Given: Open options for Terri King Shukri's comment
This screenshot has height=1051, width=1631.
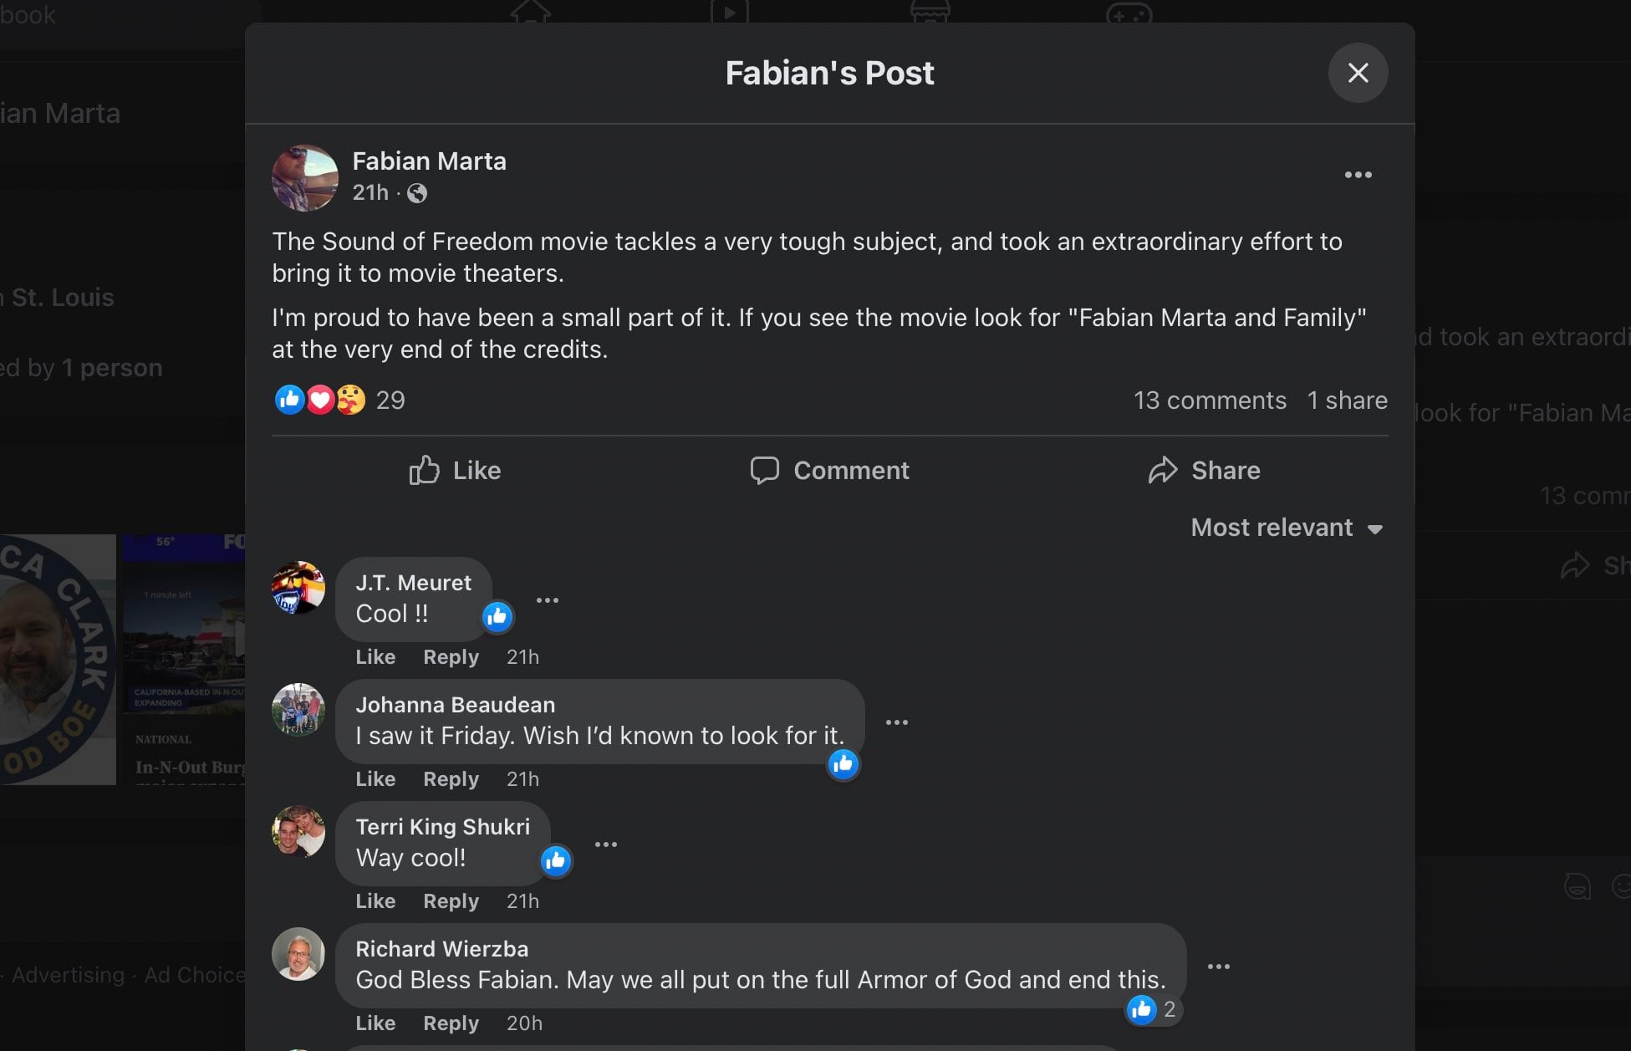Looking at the screenshot, I should 605,844.
